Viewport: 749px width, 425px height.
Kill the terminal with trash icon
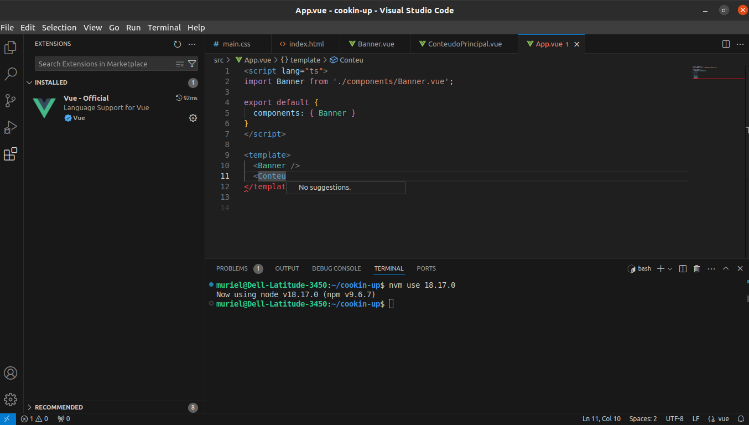pyautogui.click(x=697, y=268)
